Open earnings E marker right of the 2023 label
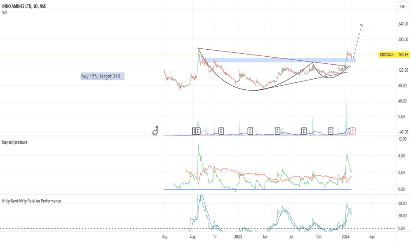The width and height of the screenshot is (411, 242). pos(250,131)
